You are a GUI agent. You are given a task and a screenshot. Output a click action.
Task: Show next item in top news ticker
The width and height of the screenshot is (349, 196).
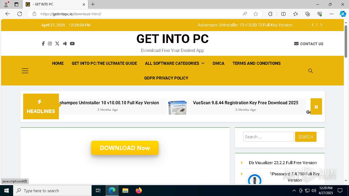point(321,25)
